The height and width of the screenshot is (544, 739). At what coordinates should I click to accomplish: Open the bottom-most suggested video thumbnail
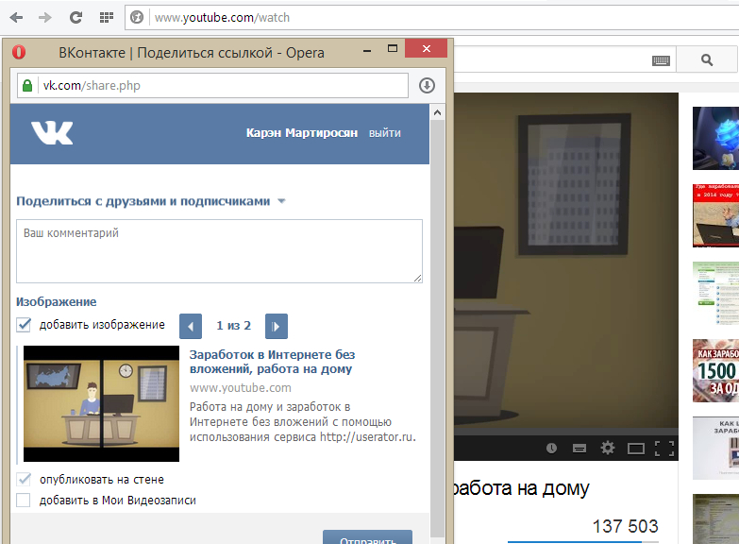[x=716, y=519]
